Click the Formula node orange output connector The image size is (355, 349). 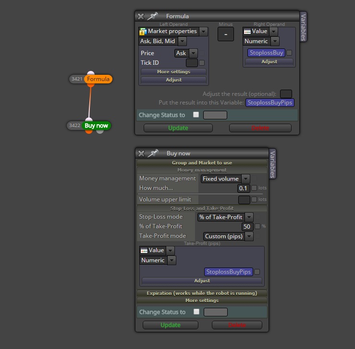click(91, 85)
